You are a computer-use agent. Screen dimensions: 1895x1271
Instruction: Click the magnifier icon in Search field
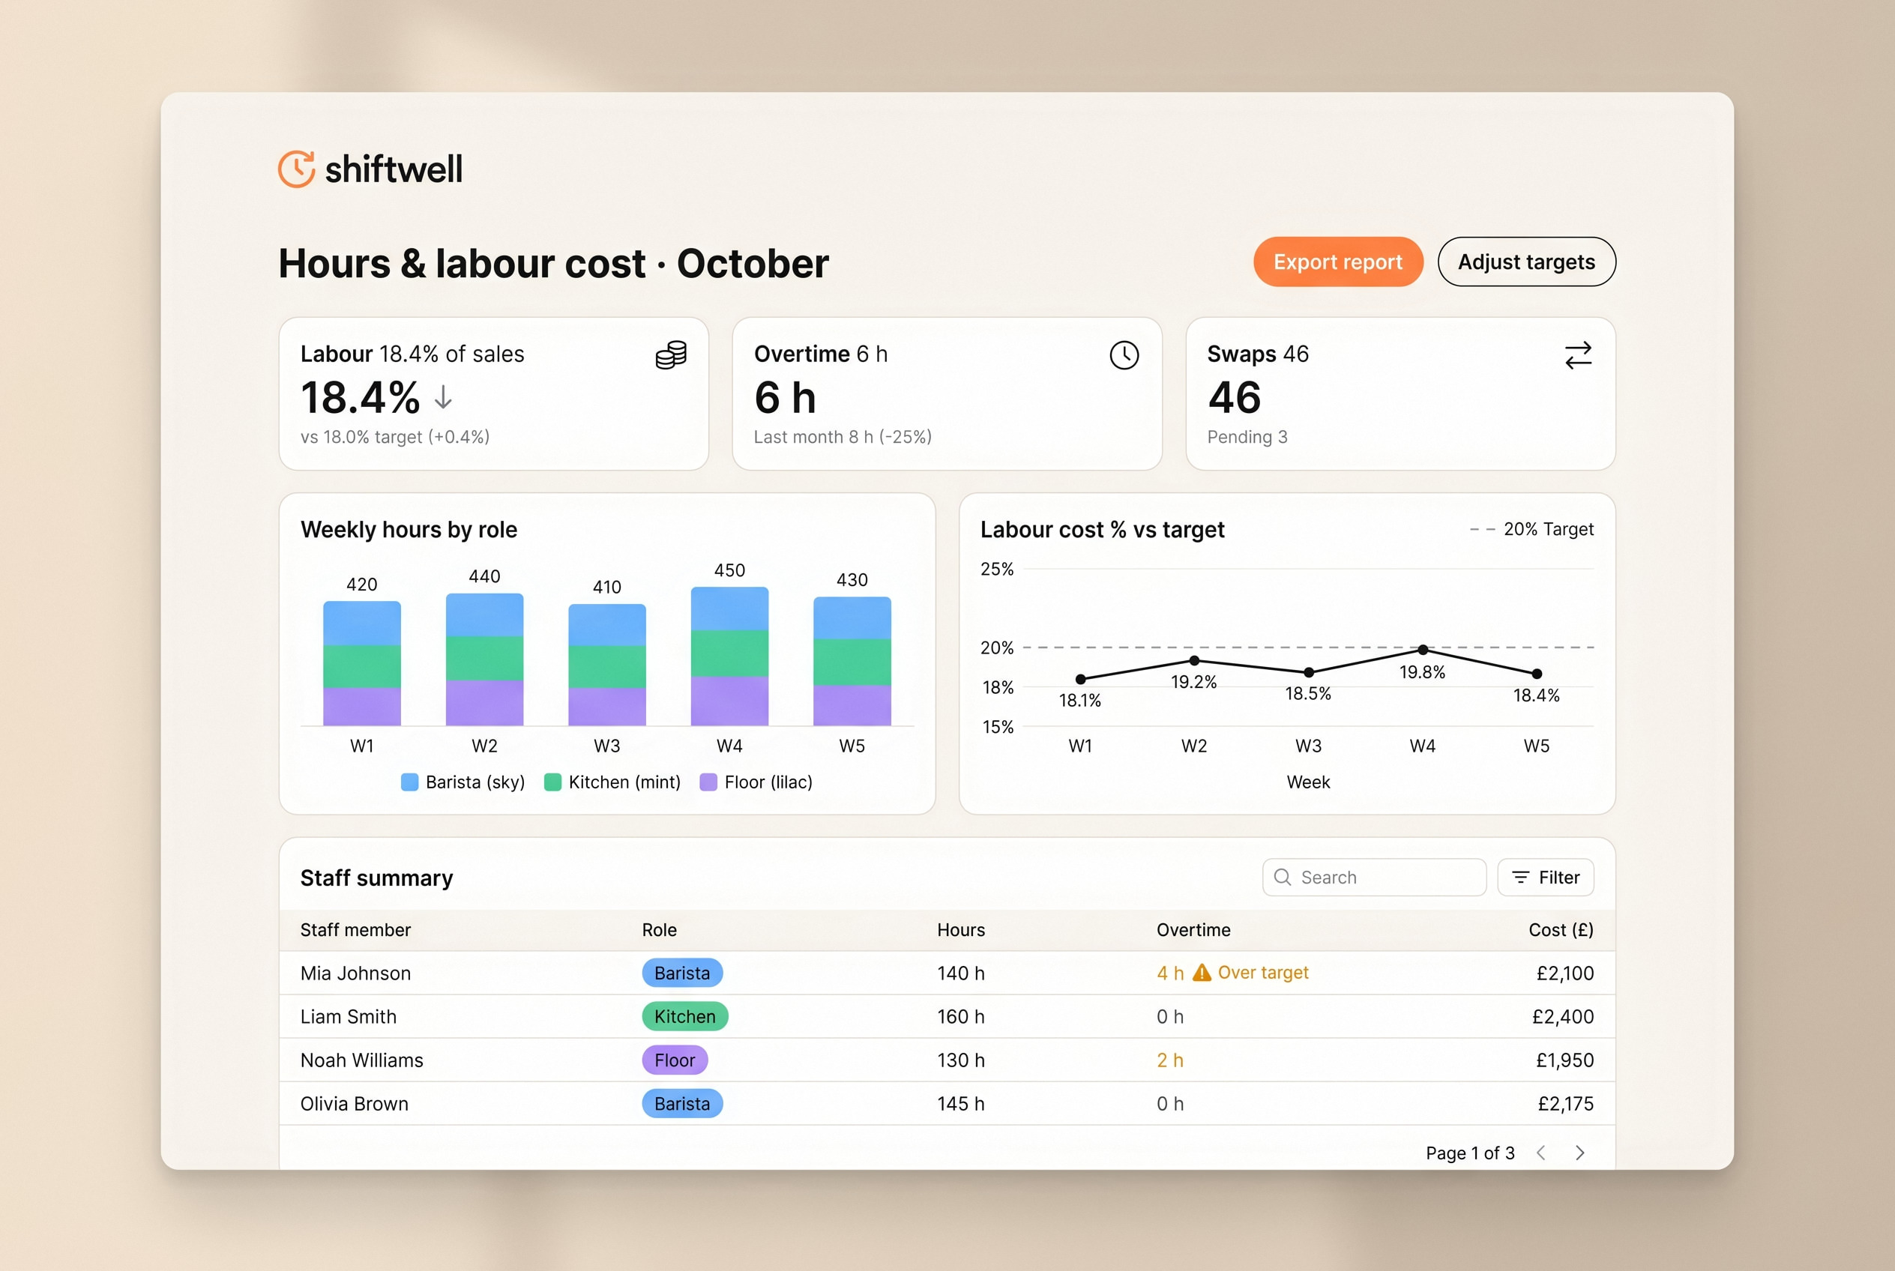pyautogui.click(x=1282, y=877)
